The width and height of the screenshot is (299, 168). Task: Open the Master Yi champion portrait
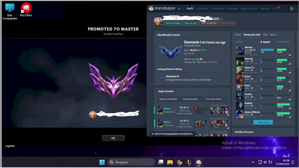pos(240,70)
